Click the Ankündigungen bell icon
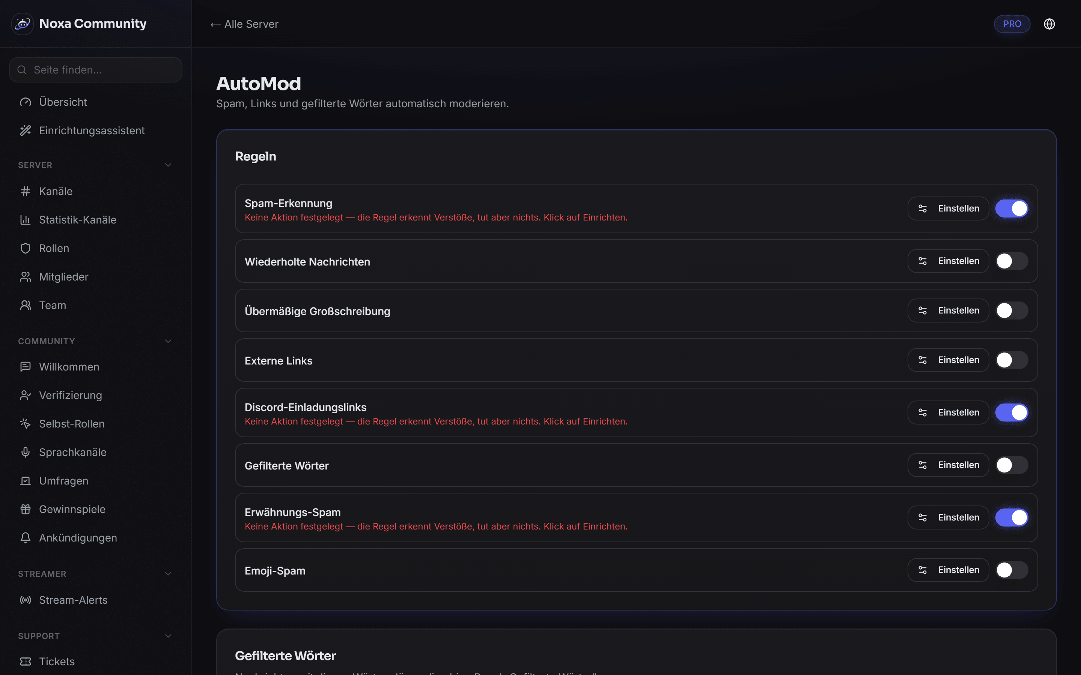1081x675 pixels. point(26,538)
